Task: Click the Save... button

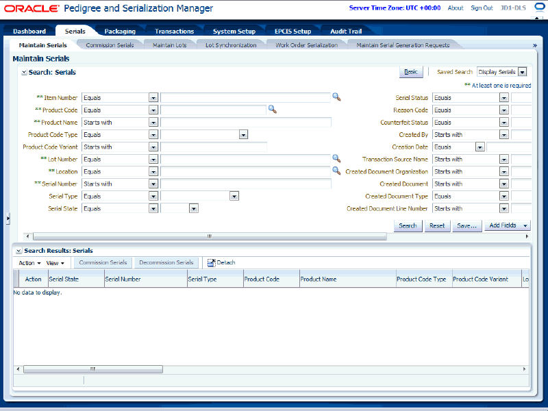Action: coord(467,226)
